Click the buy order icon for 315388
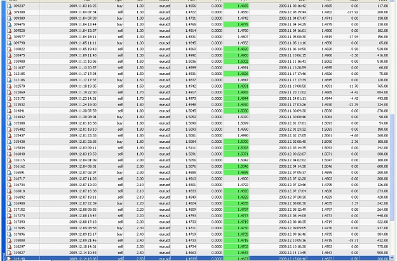The height and width of the screenshot is (261, 397). [x=9, y=123]
